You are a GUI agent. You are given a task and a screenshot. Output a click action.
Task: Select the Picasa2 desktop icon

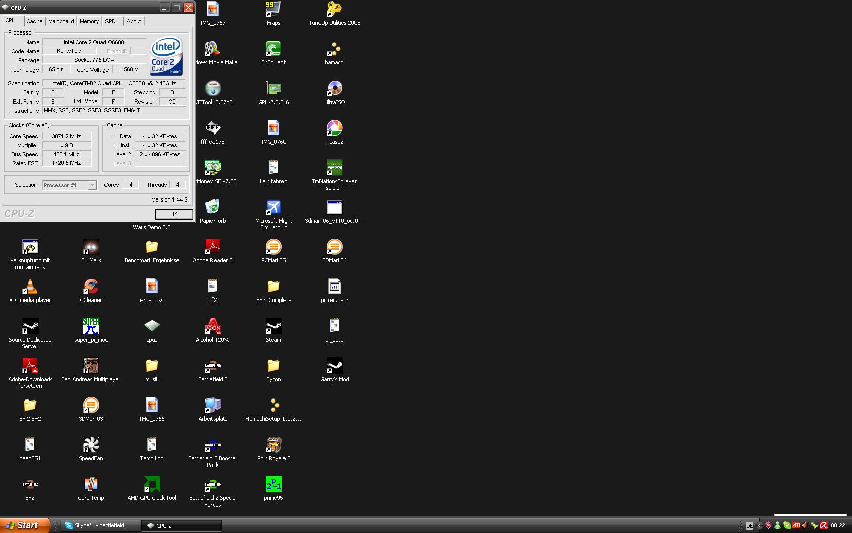click(x=335, y=132)
